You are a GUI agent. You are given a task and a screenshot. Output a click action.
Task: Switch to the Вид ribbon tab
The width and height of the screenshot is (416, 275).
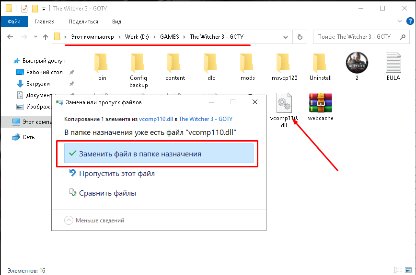(x=116, y=22)
